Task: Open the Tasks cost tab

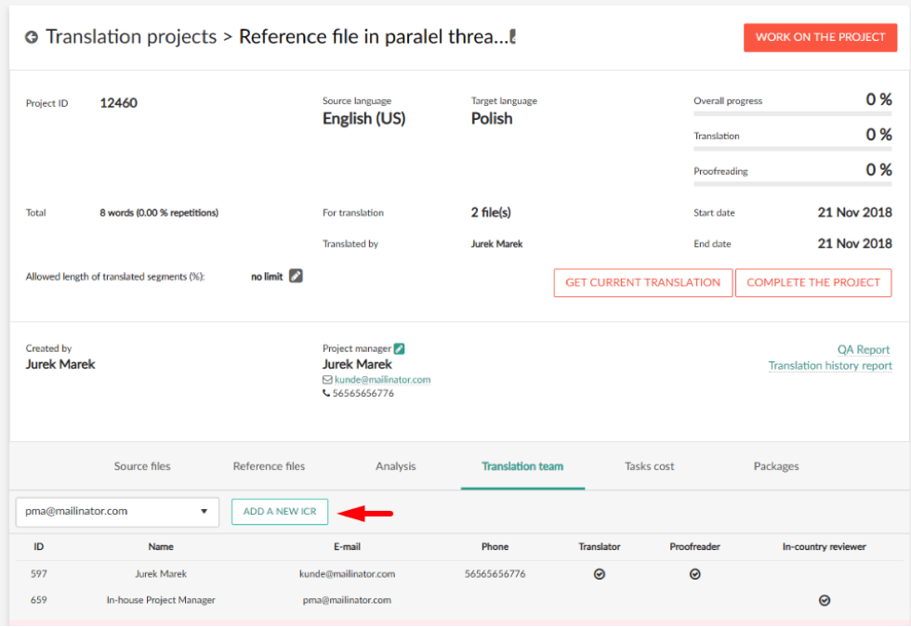Action: (x=650, y=466)
